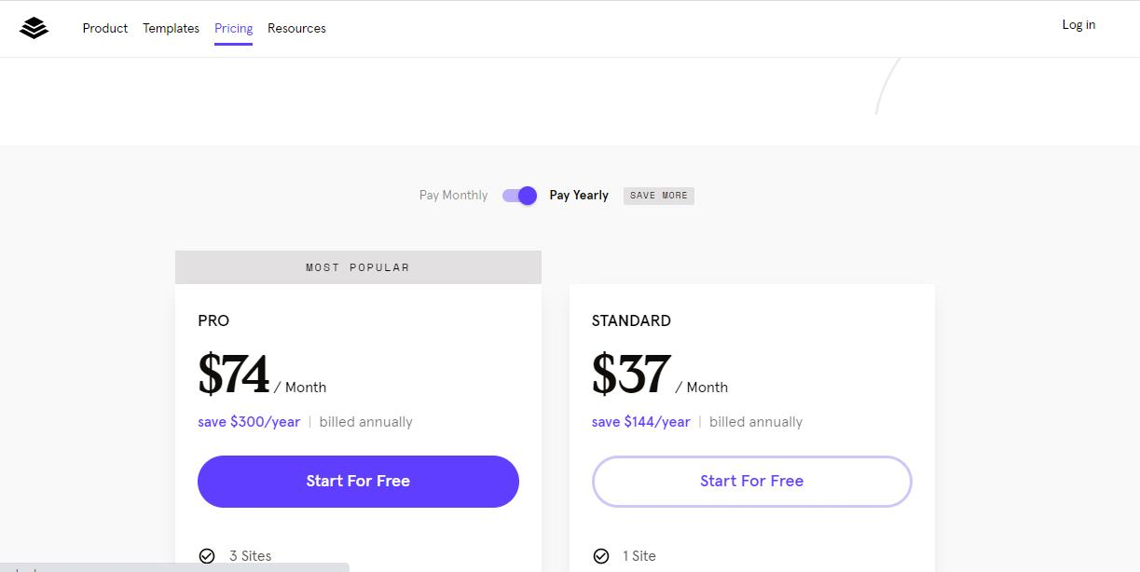Screen dimensions: 1140x572
Task: Click Start For Free under STANDARD plan
Action: 751,482
